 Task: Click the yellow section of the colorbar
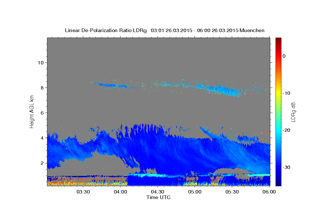278,91
